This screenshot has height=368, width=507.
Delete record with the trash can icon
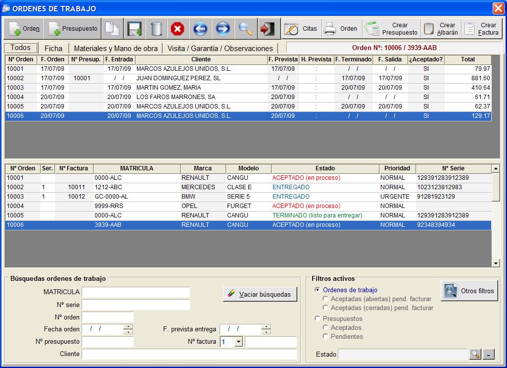(156, 29)
